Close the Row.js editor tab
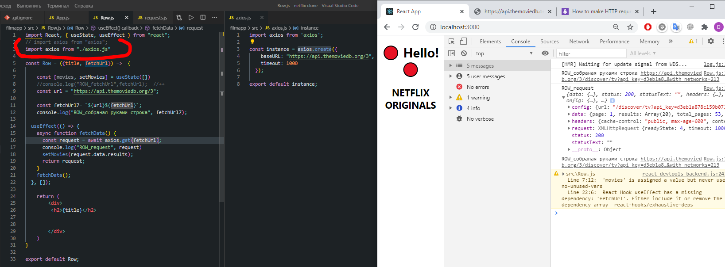The image size is (725, 267). coord(127,18)
